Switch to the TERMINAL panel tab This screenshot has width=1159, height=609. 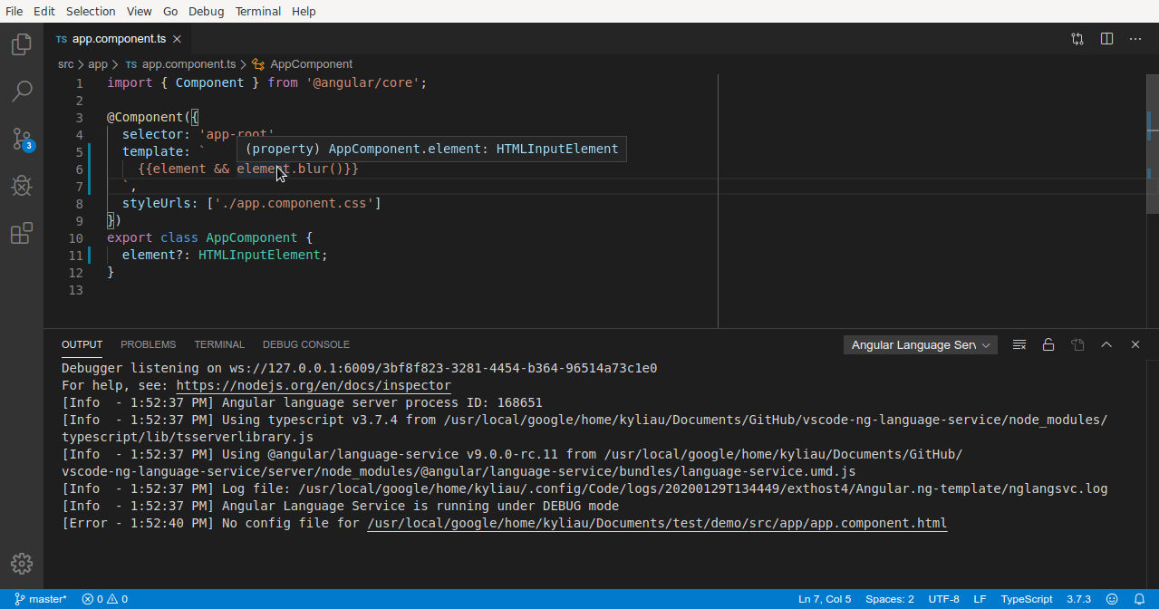(219, 344)
